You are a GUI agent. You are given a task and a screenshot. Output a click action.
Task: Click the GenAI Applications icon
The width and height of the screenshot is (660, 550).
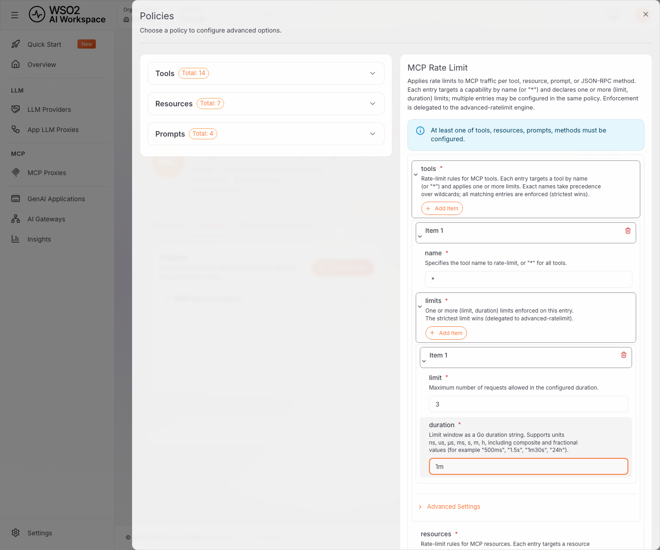click(16, 198)
